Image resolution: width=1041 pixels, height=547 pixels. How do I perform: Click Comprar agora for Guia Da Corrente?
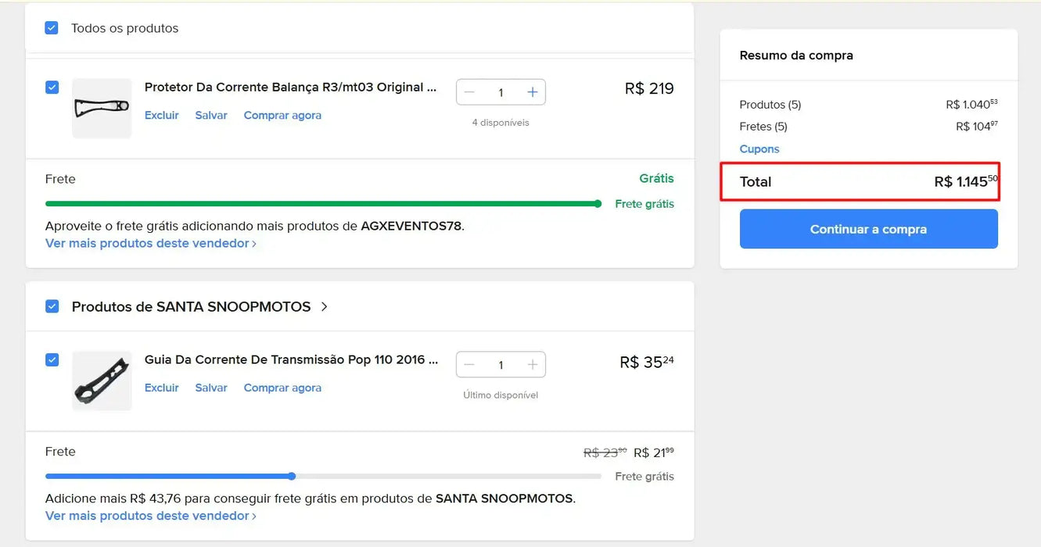click(282, 388)
